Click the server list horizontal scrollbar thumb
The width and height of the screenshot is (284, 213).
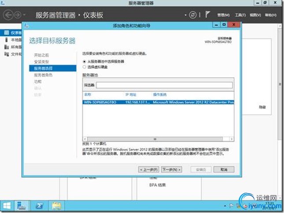point(155,139)
